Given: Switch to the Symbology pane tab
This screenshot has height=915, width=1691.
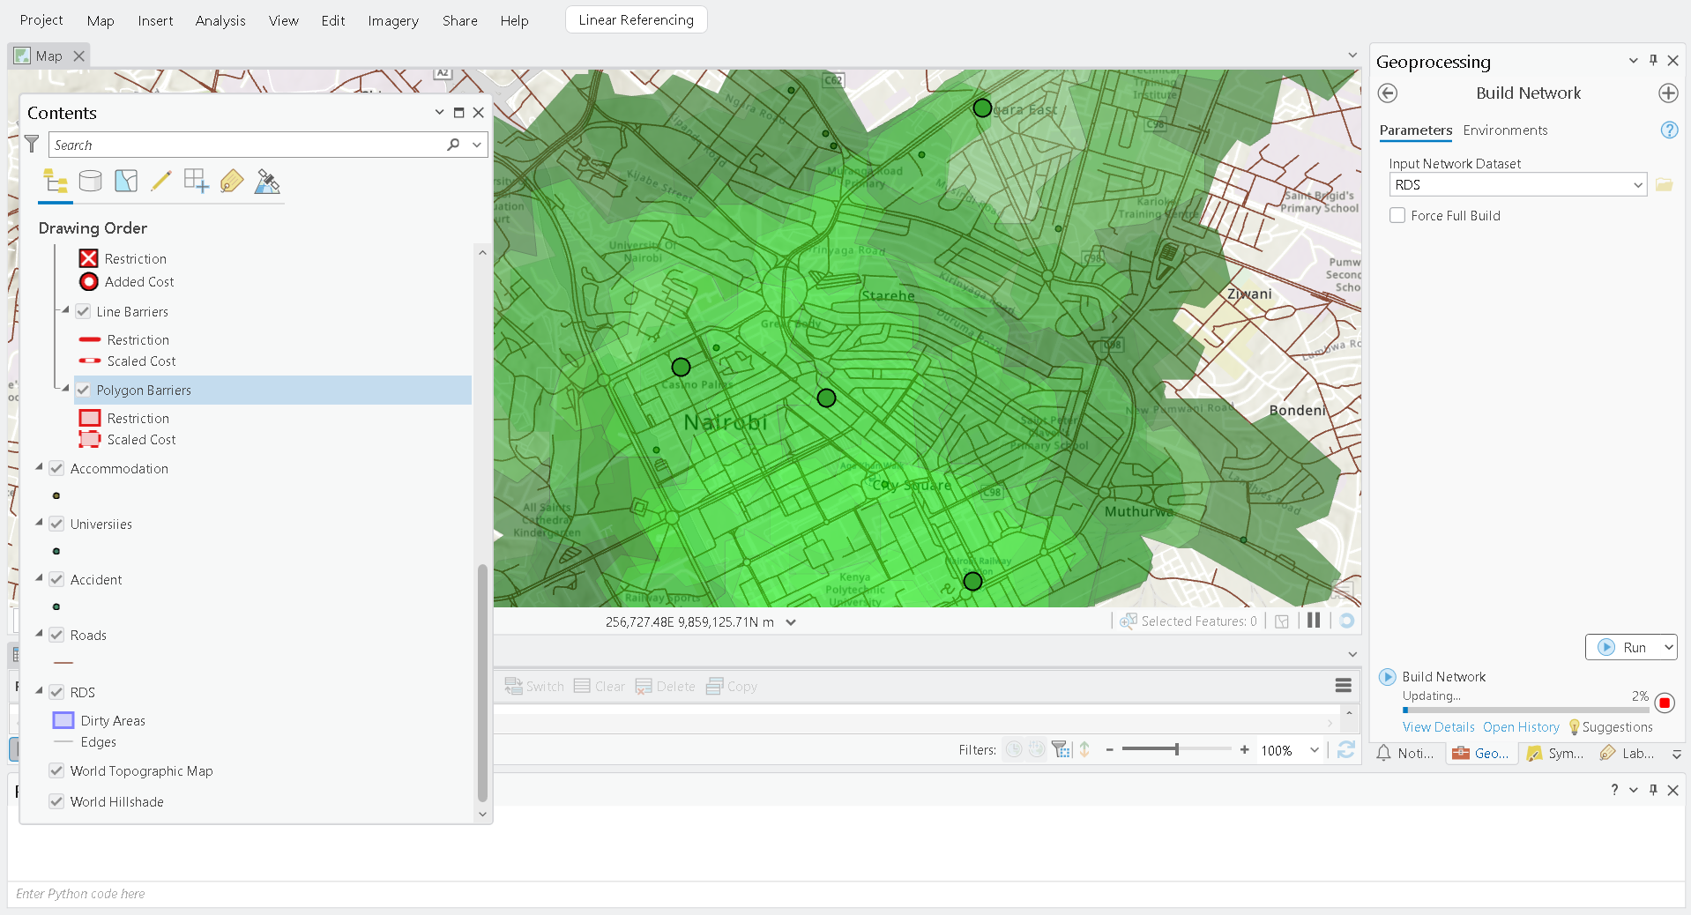Looking at the screenshot, I should [1556, 753].
